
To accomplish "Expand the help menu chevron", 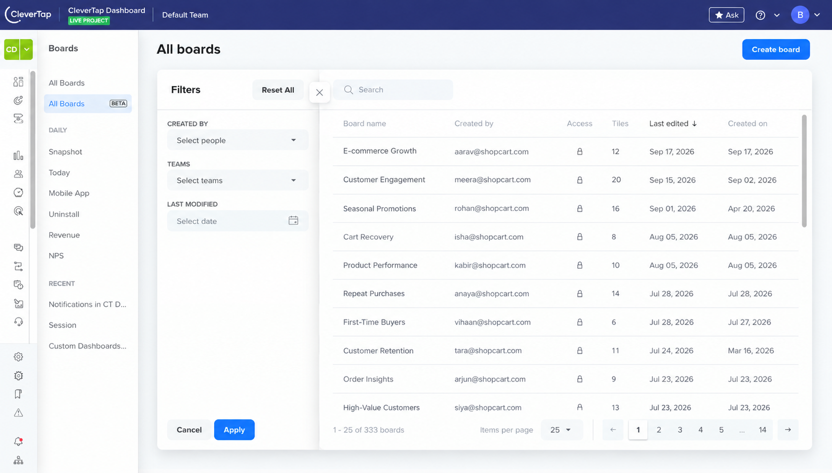I will pyautogui.click(x=777, y=15).
